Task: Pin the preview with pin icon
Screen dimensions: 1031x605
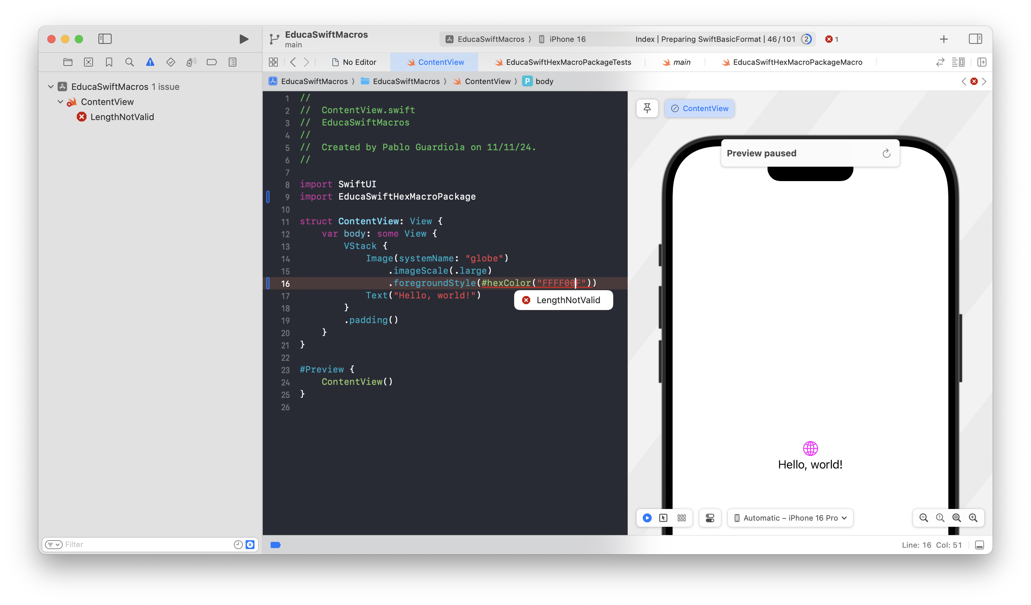Action: pos(647,108)
